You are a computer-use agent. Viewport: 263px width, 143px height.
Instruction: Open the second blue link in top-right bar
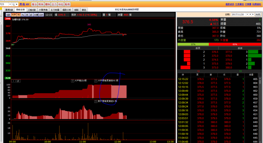(x=239, y=4)
